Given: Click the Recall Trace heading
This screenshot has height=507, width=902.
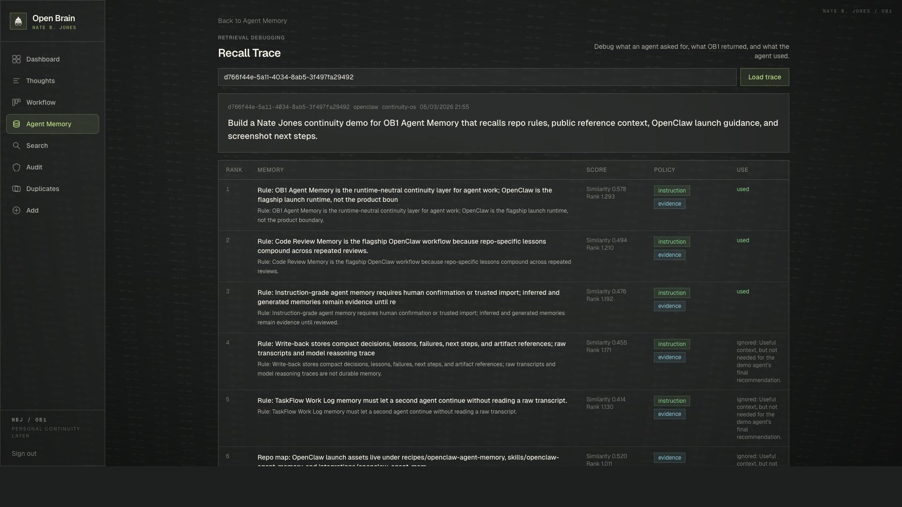Looking at the screenshot, I should (x=249, y=53).
